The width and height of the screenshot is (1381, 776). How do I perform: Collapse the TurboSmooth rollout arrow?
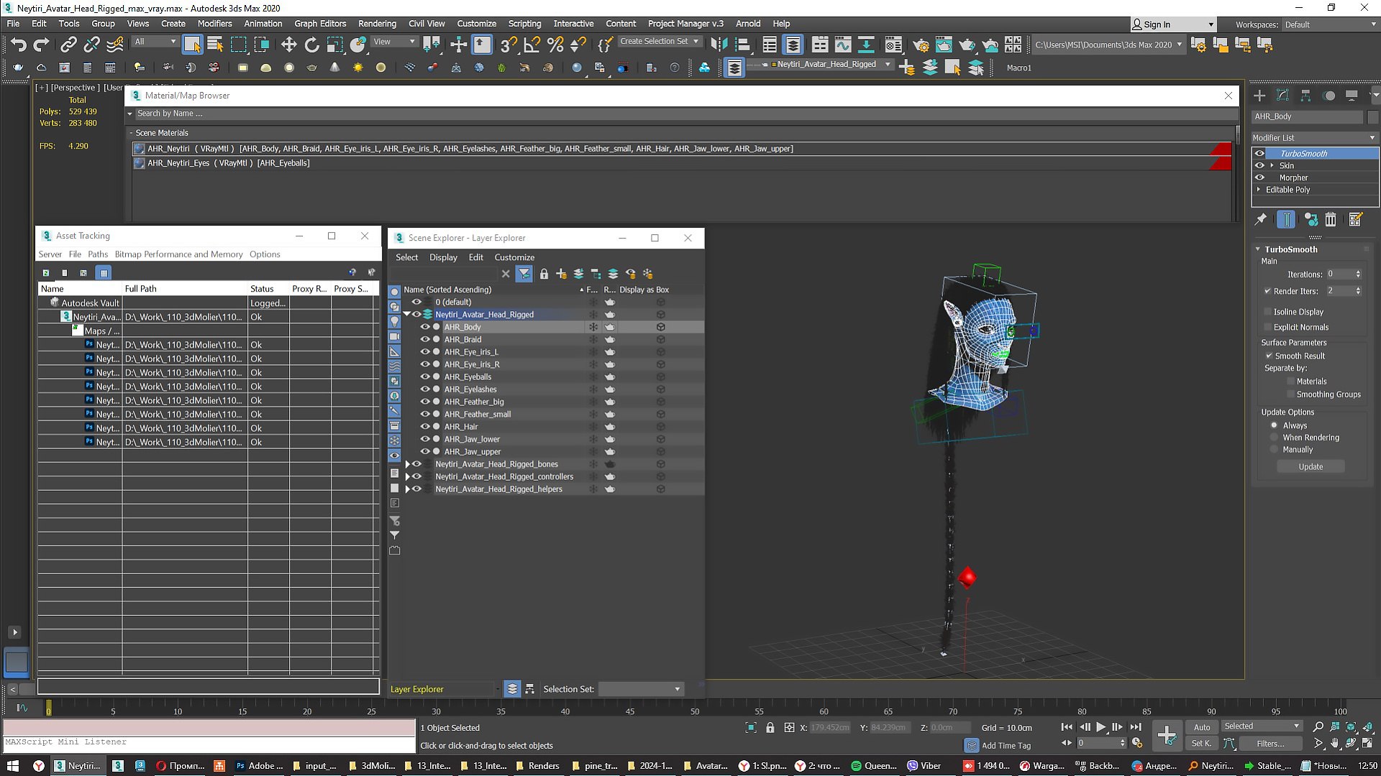click(1257, 249)
